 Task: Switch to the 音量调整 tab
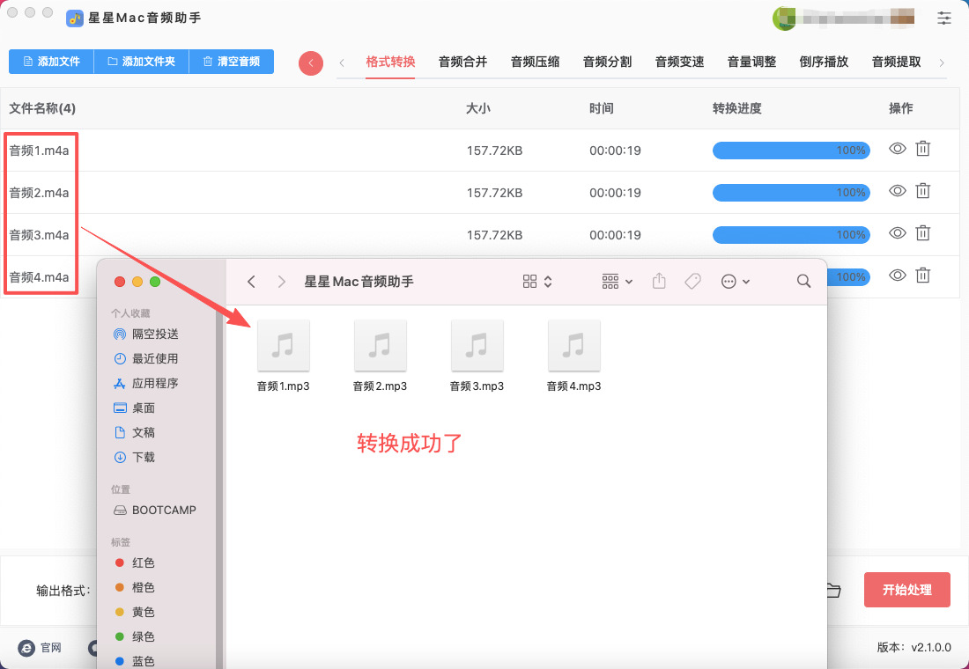pos(751,62)
